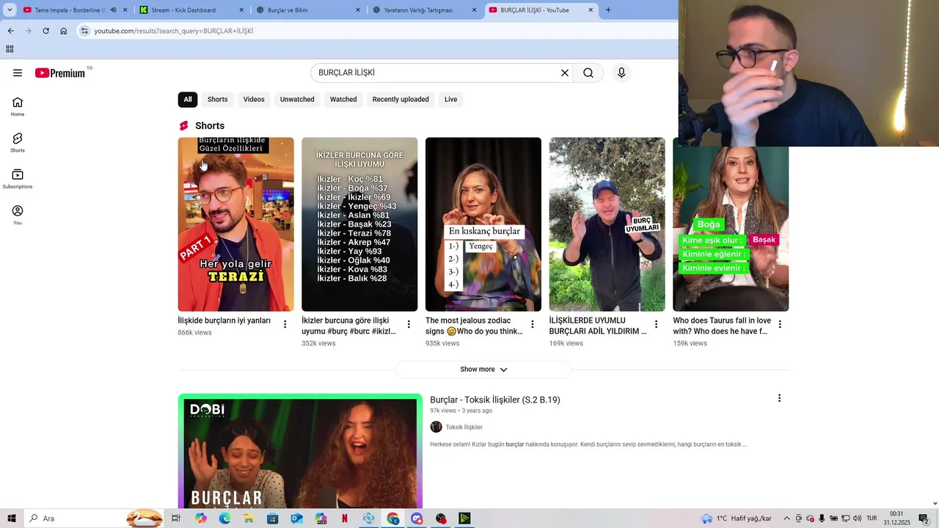
Task: Open the Boğa short thumbnail
Action: coord(731,229)
